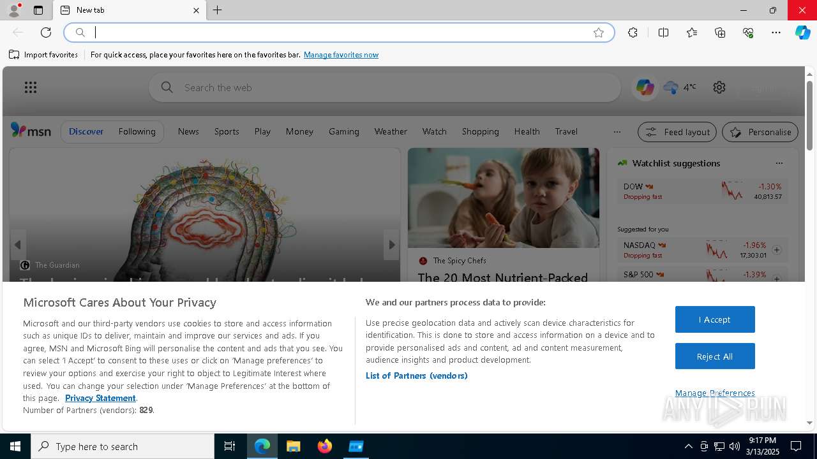Open the Extensions puzzle icon
This screenshot has width=817, height=459.
click(633, 33)
